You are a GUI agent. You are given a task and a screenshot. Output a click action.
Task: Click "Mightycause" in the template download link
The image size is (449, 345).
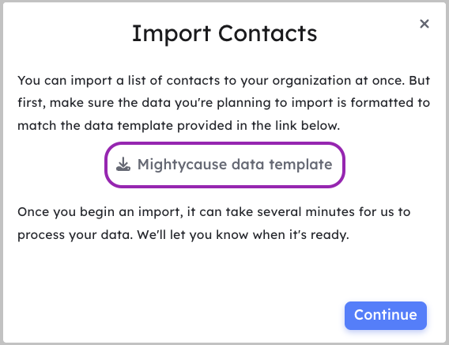click(x=182, y=165)
